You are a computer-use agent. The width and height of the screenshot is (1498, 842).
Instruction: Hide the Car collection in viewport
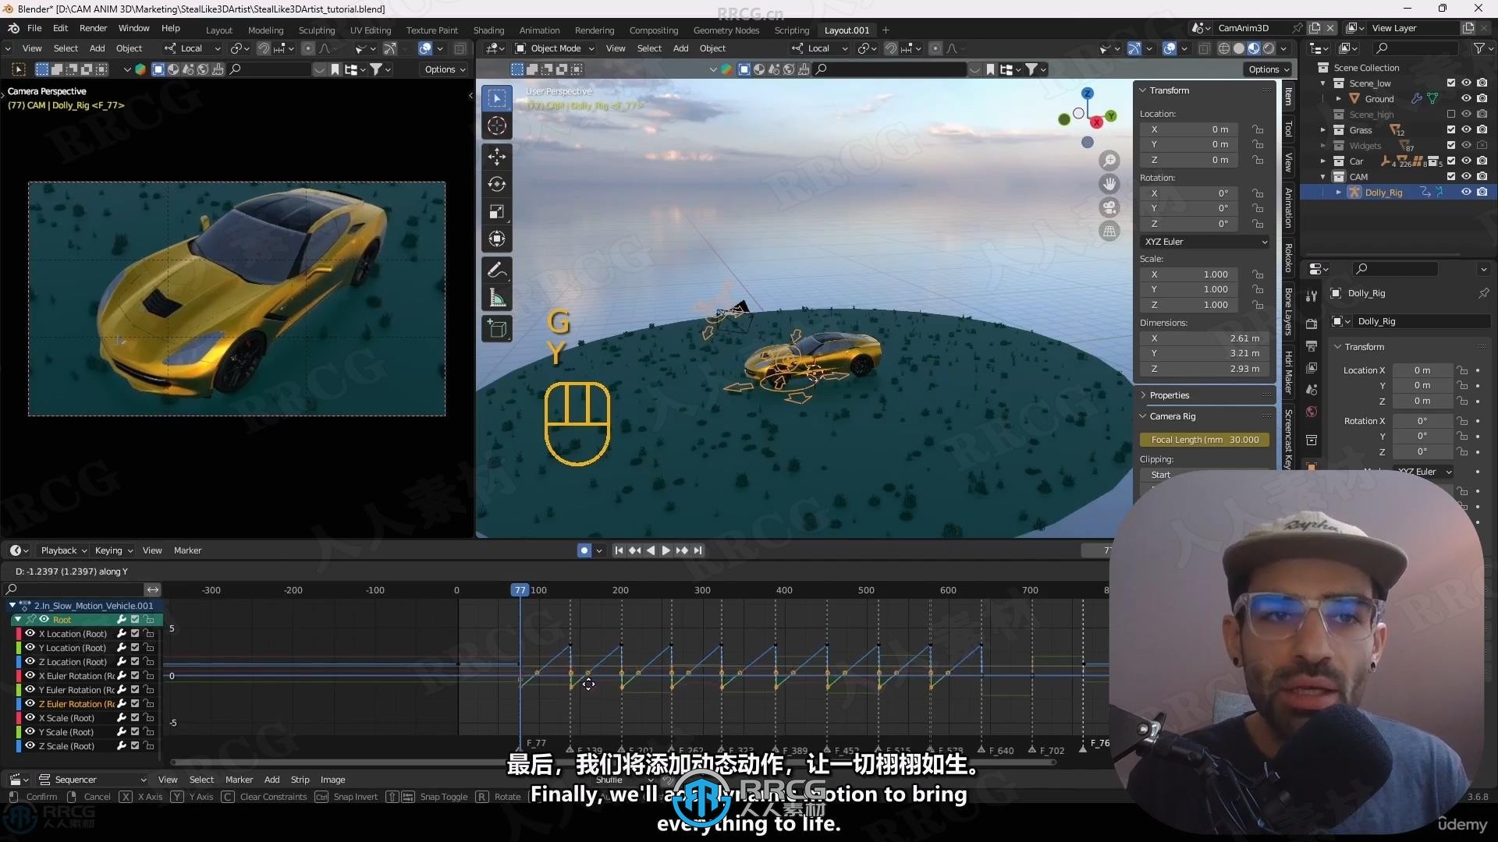(x=1466, y=161)
